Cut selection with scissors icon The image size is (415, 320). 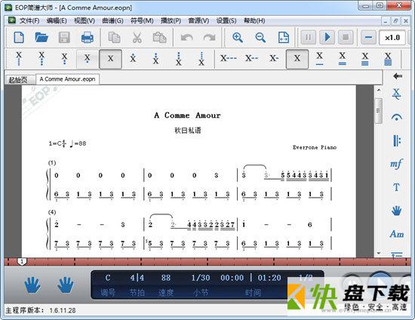point(137,37)
